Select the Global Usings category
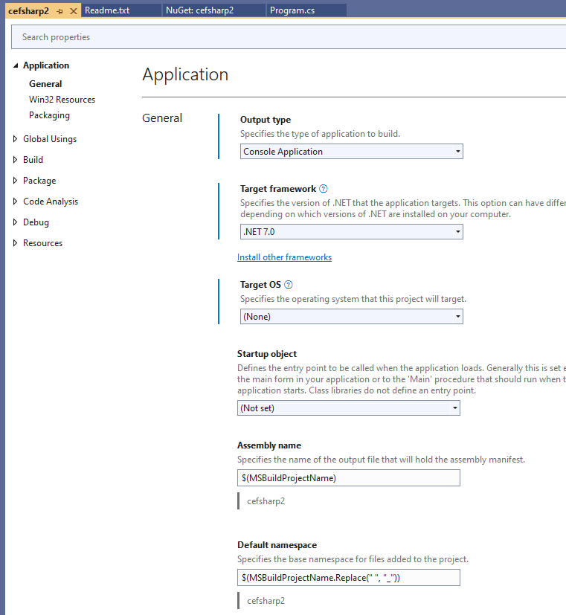The width and height of the screenshot is (566, 615). click(x=50, y=139)
